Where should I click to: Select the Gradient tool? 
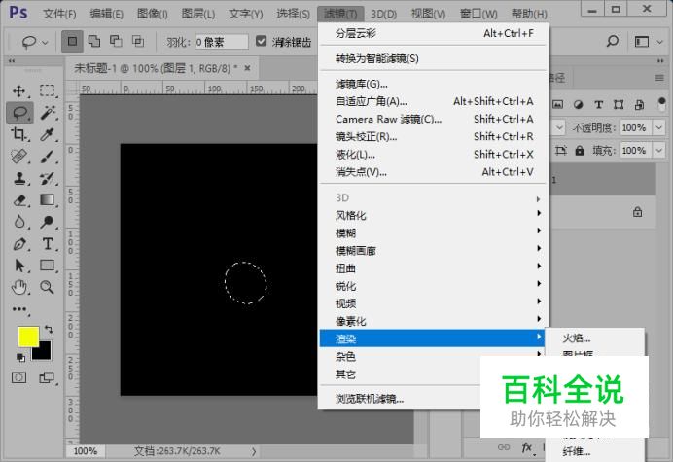tap(48, 200)
